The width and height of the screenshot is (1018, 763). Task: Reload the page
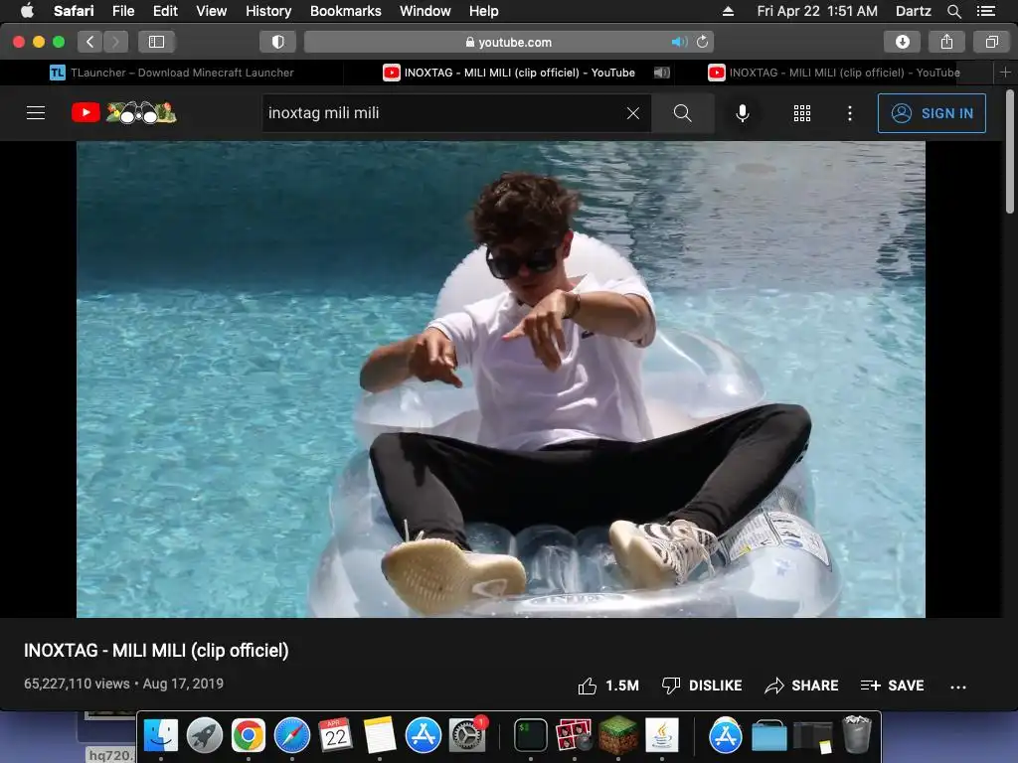702,42
